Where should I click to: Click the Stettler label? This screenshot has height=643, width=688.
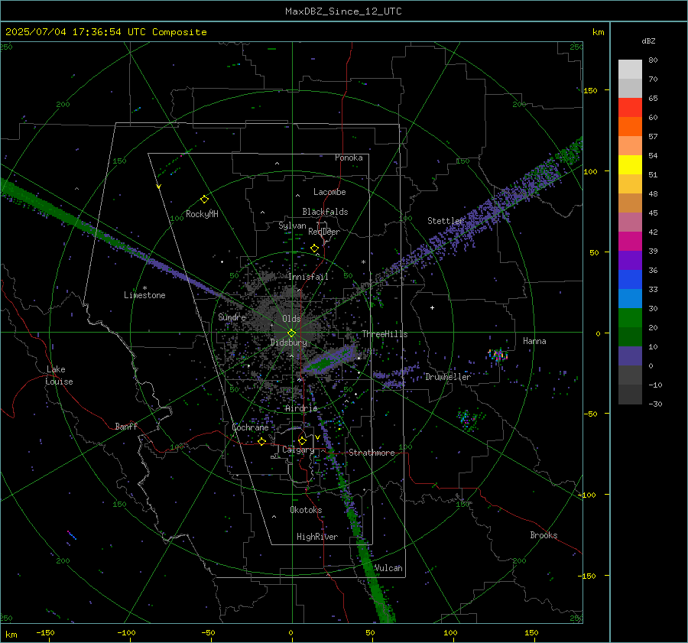446,221
